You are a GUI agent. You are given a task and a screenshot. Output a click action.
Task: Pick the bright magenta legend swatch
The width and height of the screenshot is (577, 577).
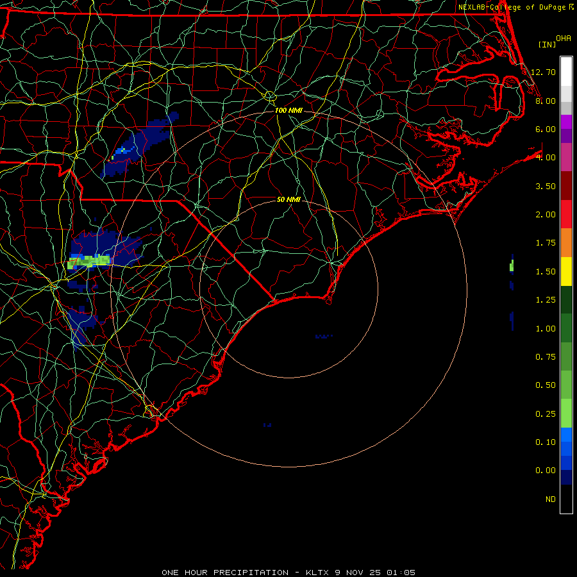tap(566, 122)
